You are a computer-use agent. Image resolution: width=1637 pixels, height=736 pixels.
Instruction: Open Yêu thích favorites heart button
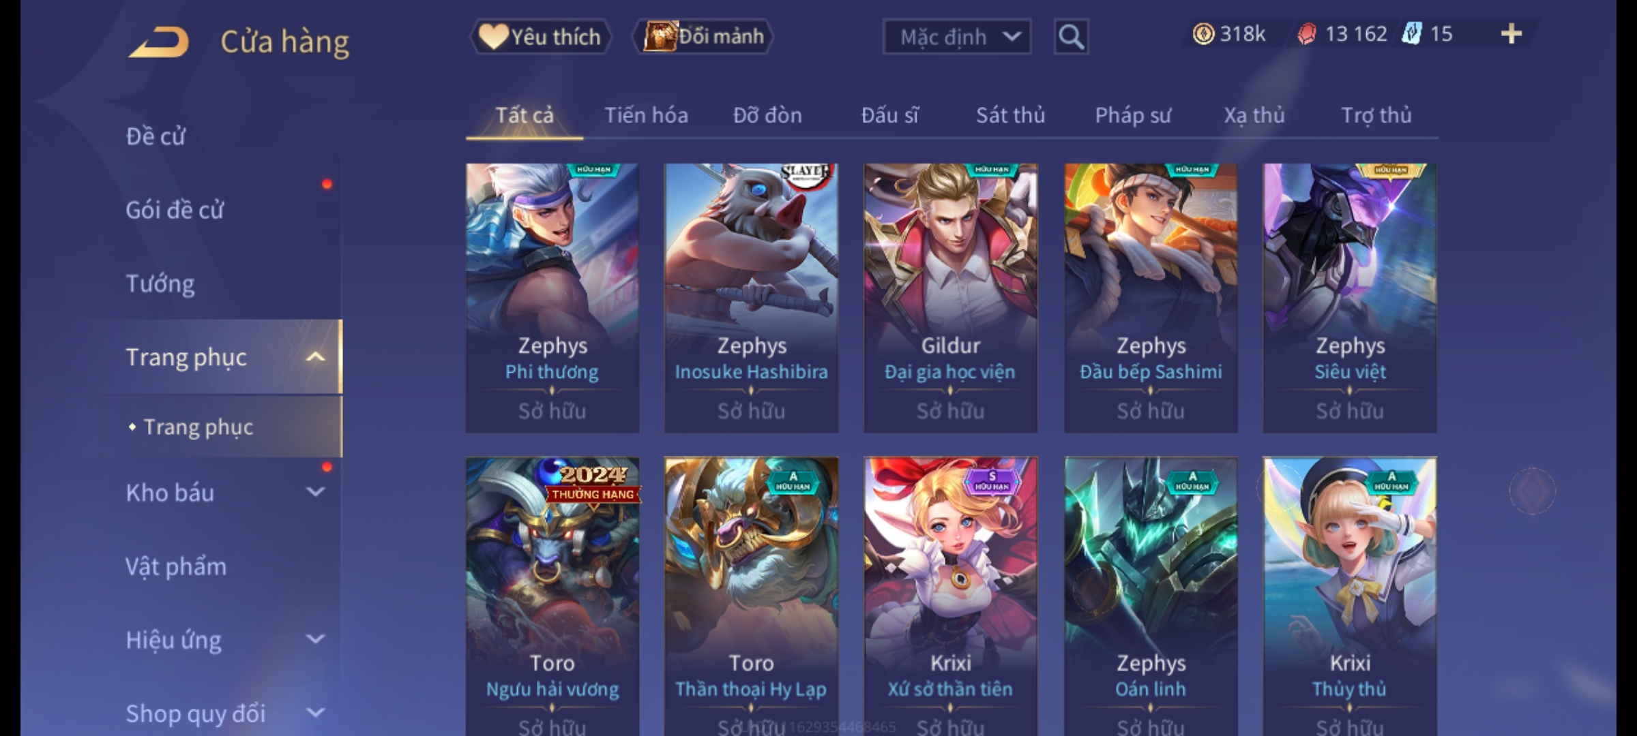pos(541,37)
